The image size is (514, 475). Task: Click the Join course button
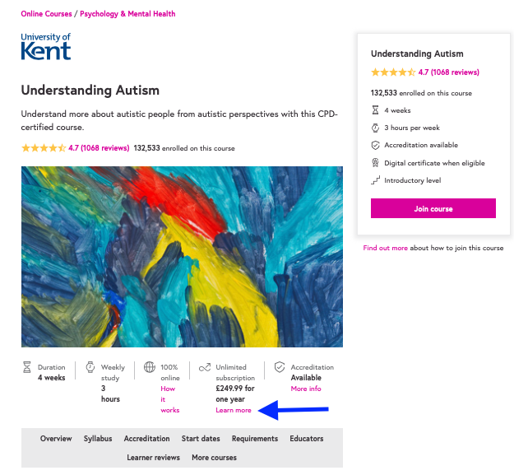point(433,208)
